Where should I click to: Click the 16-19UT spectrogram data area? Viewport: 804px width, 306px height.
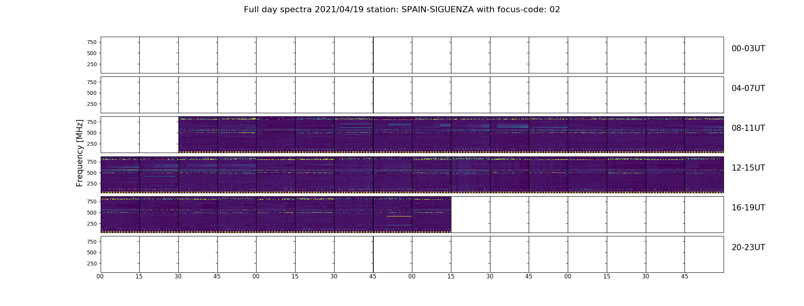(x=276, y=215)
